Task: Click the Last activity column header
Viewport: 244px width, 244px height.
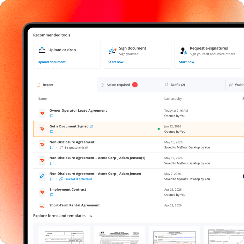Action: coord(173,98)
